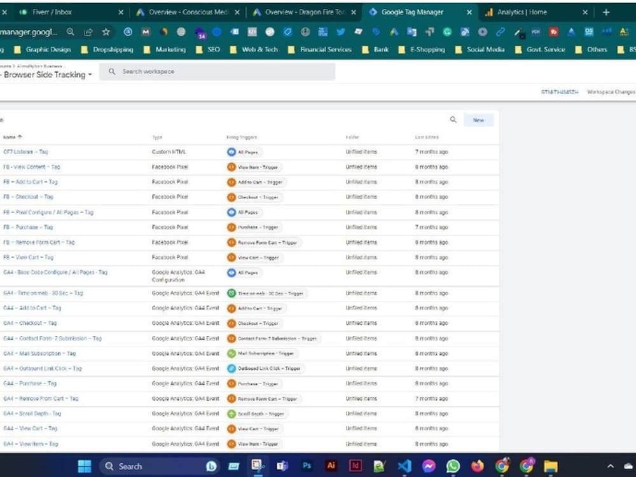The width and height of the screenshot is (636, 477).
Task: Open the Time on web - 30 Sec trigger chip
Action: point(266,293)
